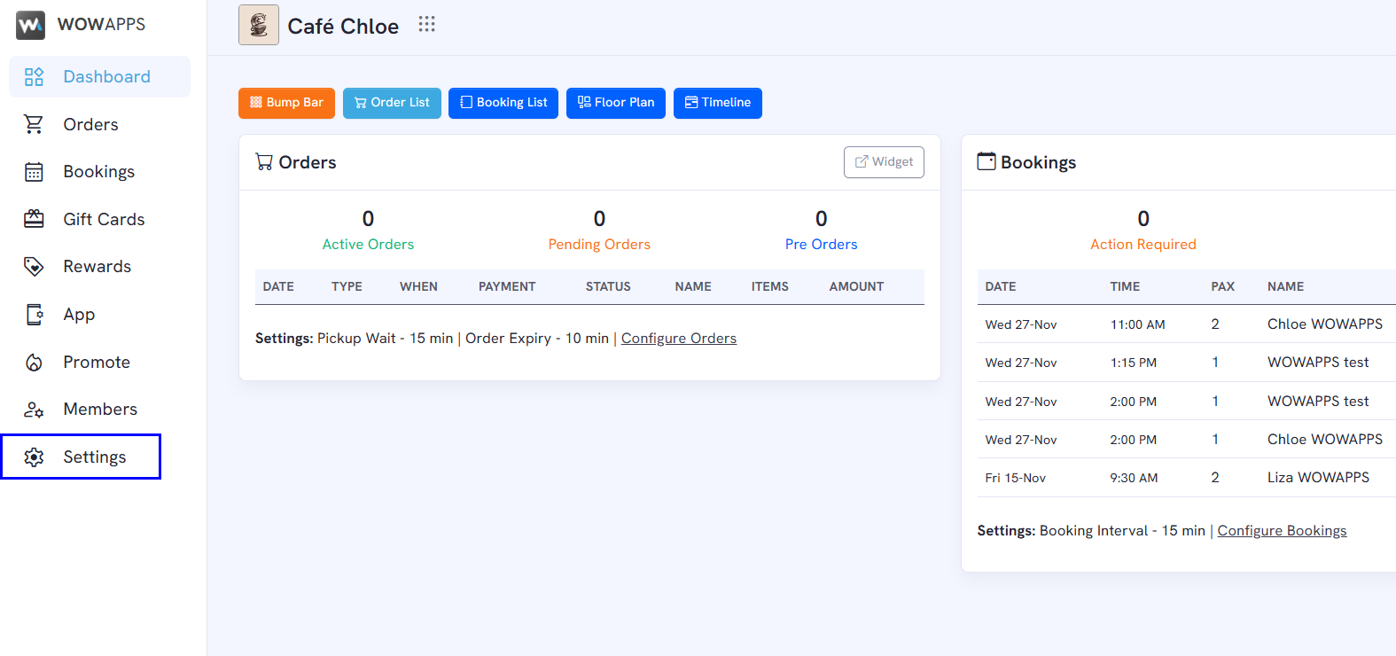Screen dimensions: 1396x656
Task: Click the Café Chloe title text
Action: point(343,27)
